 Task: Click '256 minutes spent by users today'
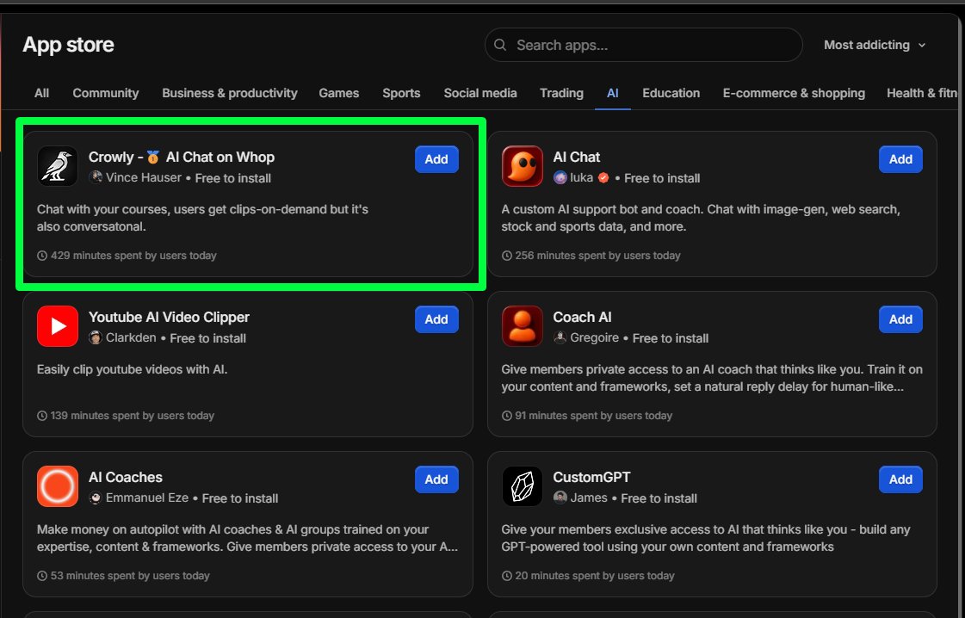(597, 256)
